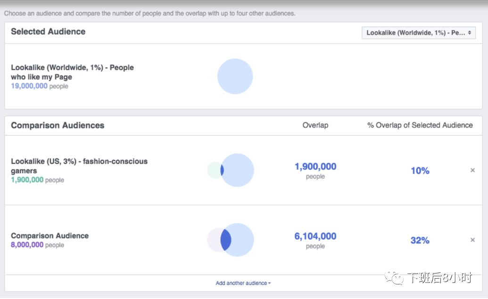488x299 pixels.
Task: Open the Selected Audience dropdown selector
Action: [419, 33]
